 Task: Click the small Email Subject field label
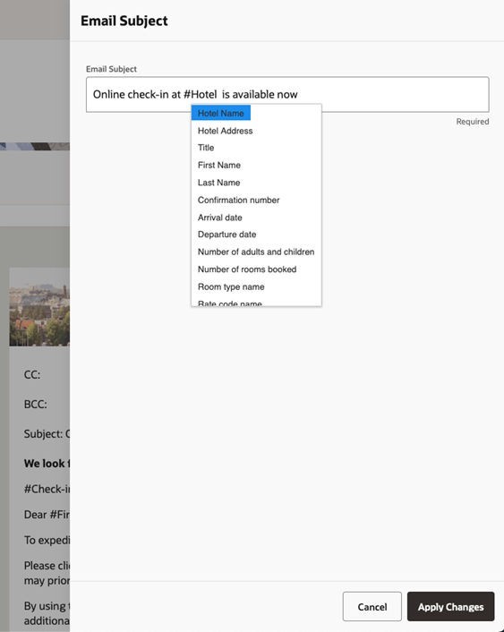tap(111, 69)
